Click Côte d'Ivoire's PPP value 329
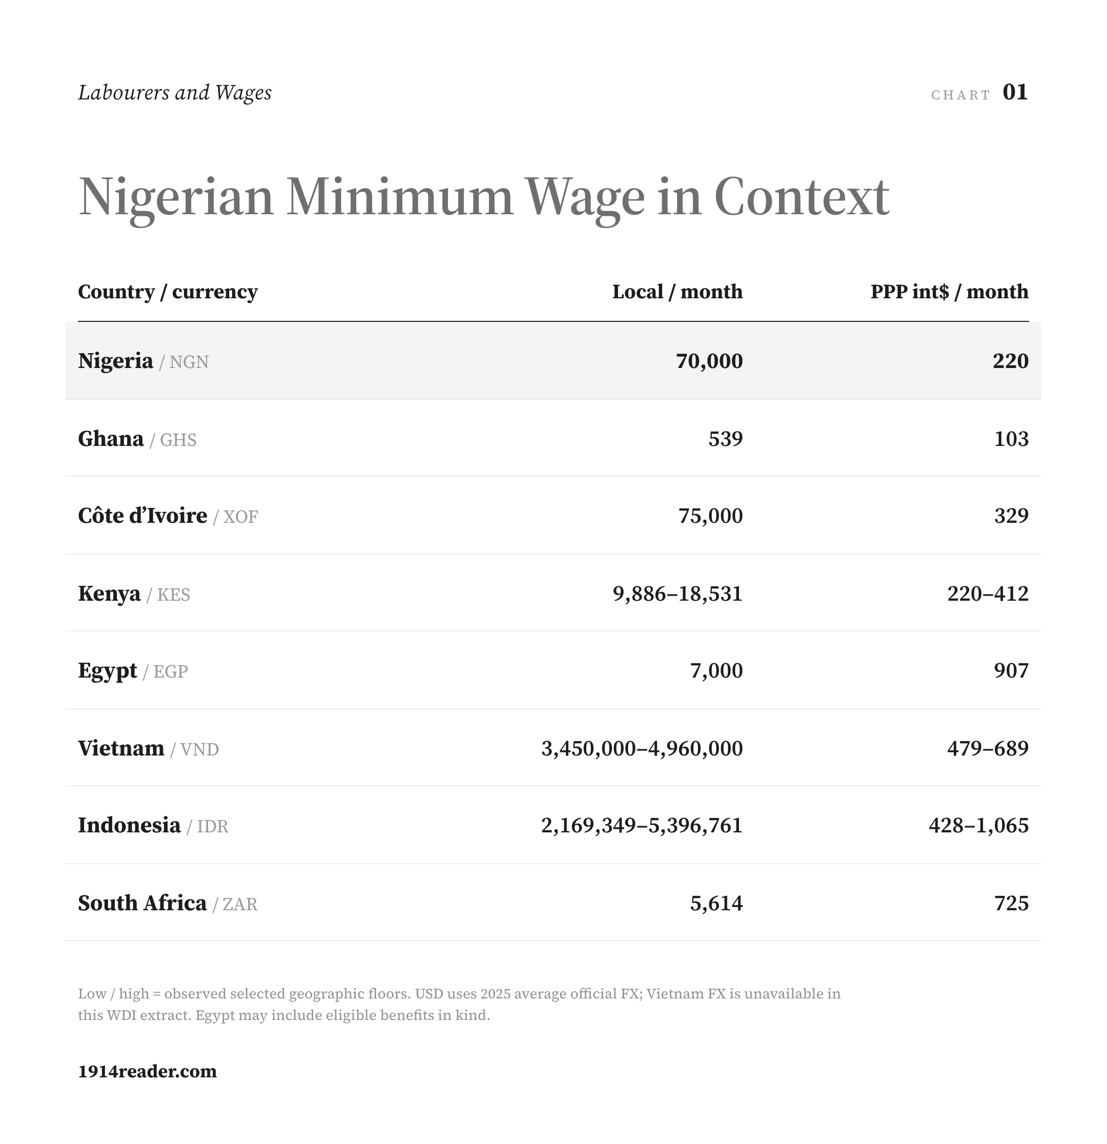Screen dimensions: 1107x1144 click(x=1011, y=516)
